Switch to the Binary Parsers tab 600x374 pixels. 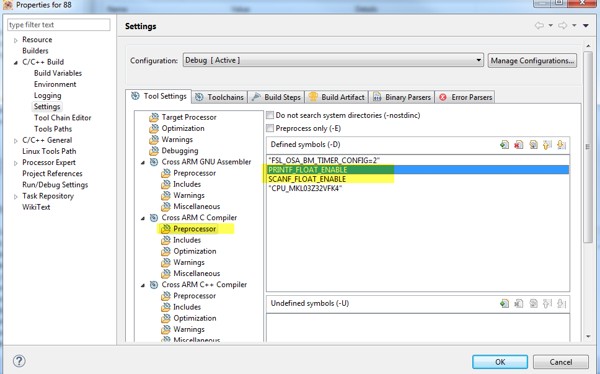point(402,97)
